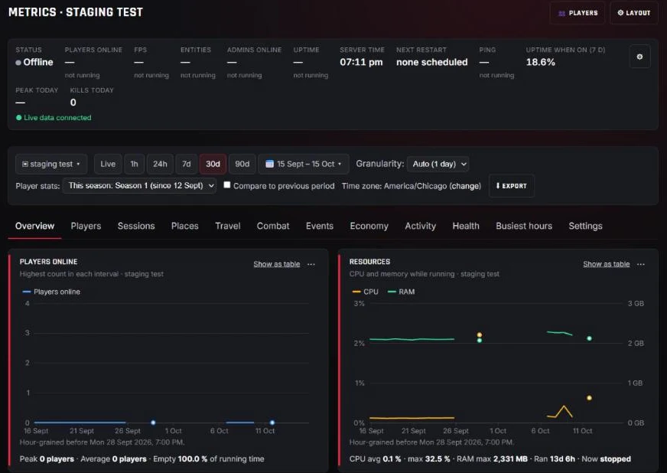Click the 'none scheduled' next restart value
Viewport: 667px width, 473px height.
[x=431, y=62]
